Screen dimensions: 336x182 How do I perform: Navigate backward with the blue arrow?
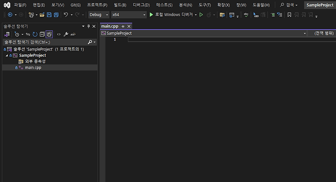10,15
